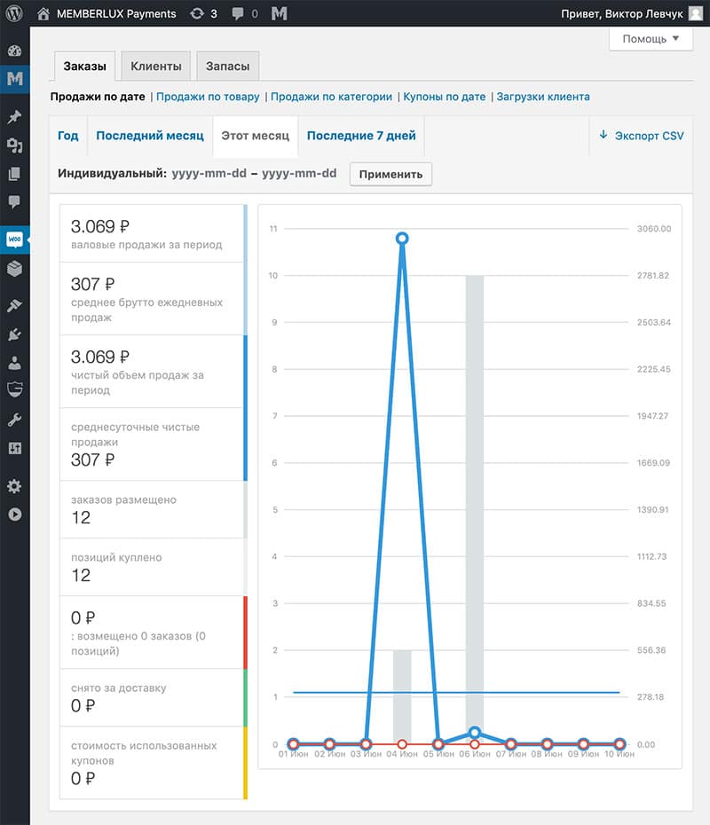Expand the Помощь help dropdown
The width and height of the screenshot is (710, 825).
(650, 39)
